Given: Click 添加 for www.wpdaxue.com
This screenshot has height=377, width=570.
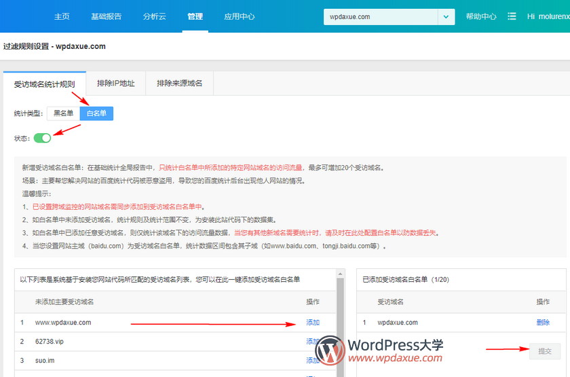Looking at the screenshot, I should [313, 323].
